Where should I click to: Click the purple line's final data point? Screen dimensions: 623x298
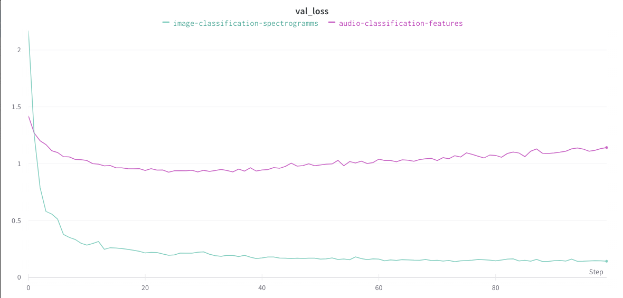(607, 147)
